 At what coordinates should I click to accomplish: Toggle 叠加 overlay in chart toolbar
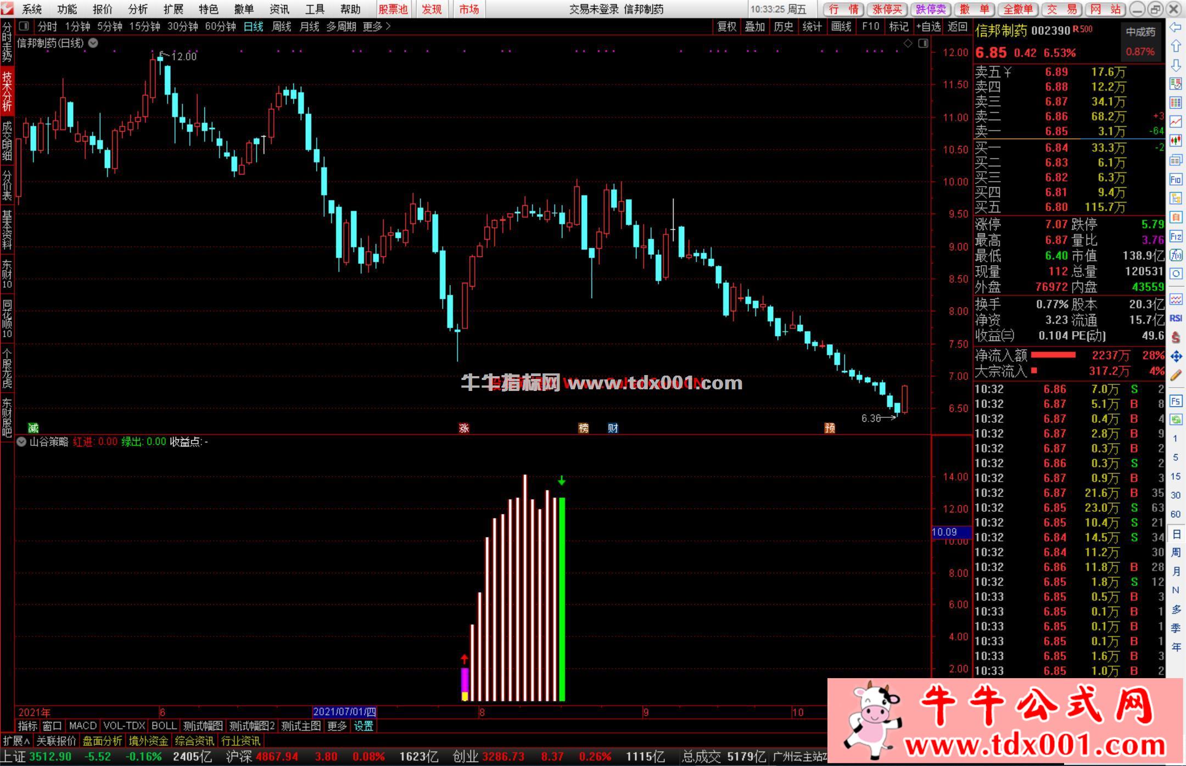click(754, 26)
